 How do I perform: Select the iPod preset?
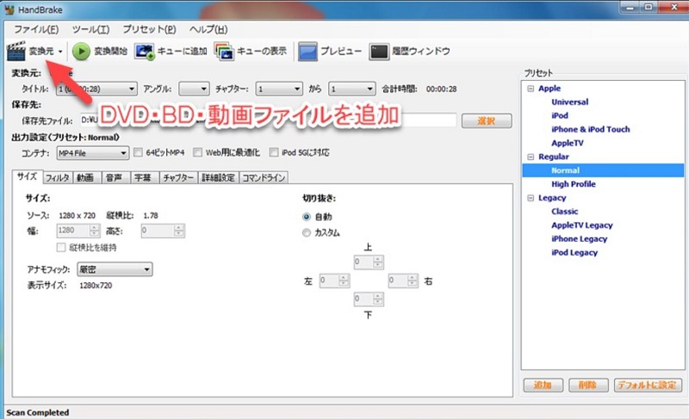coord(560,116)
